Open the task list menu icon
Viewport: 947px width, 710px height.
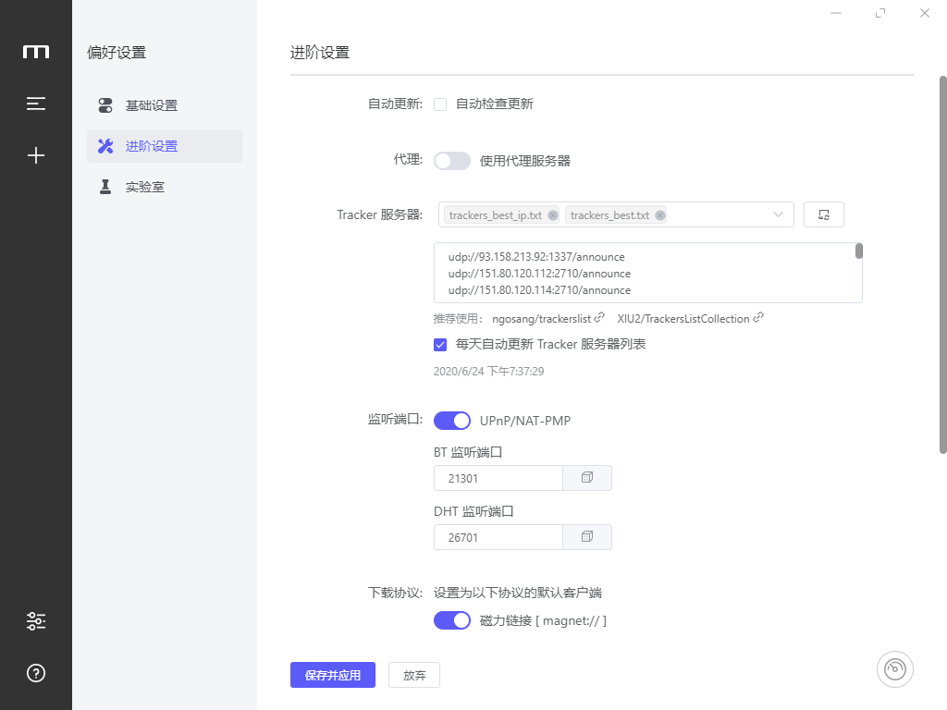coord(36,104)
